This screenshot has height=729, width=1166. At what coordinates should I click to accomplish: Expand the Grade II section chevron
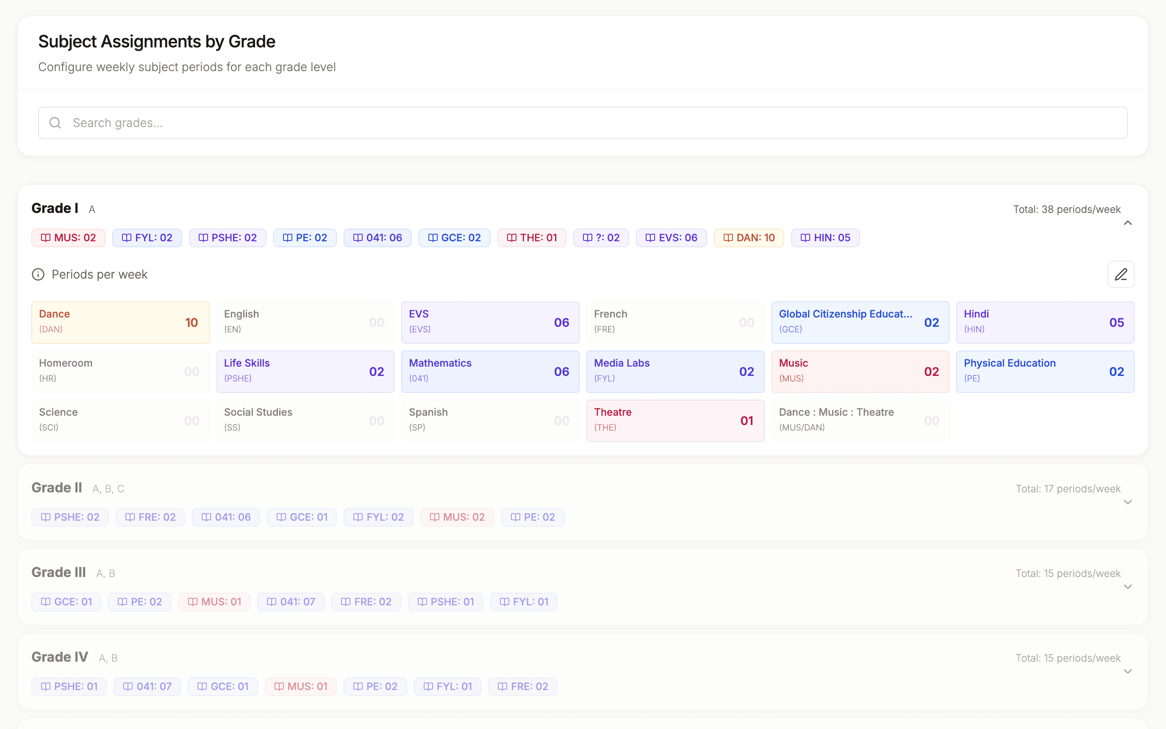click(x=1127, y=502)
